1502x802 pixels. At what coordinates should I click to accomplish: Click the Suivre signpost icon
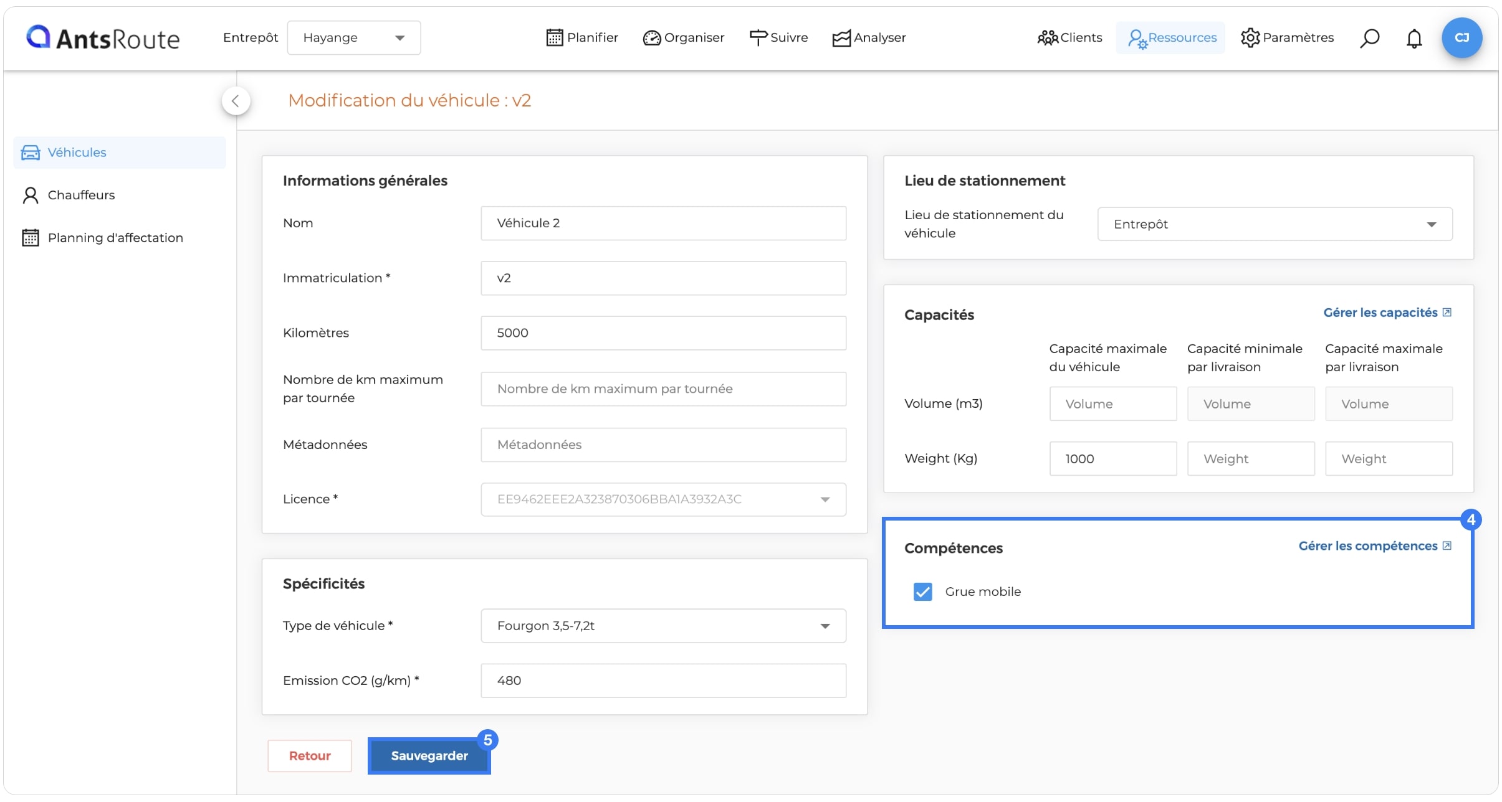[x=758, y=38]
